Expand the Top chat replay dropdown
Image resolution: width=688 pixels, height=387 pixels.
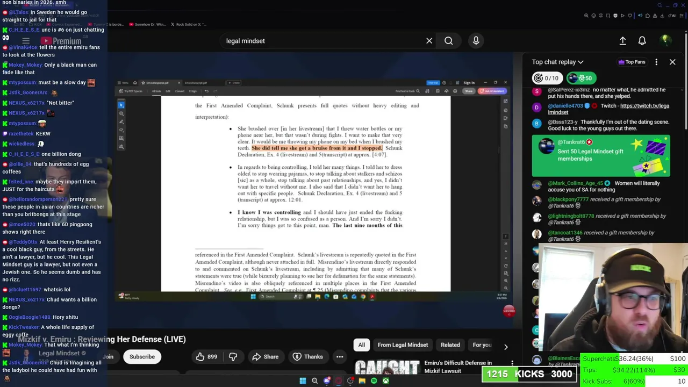(x=557, y=62)
